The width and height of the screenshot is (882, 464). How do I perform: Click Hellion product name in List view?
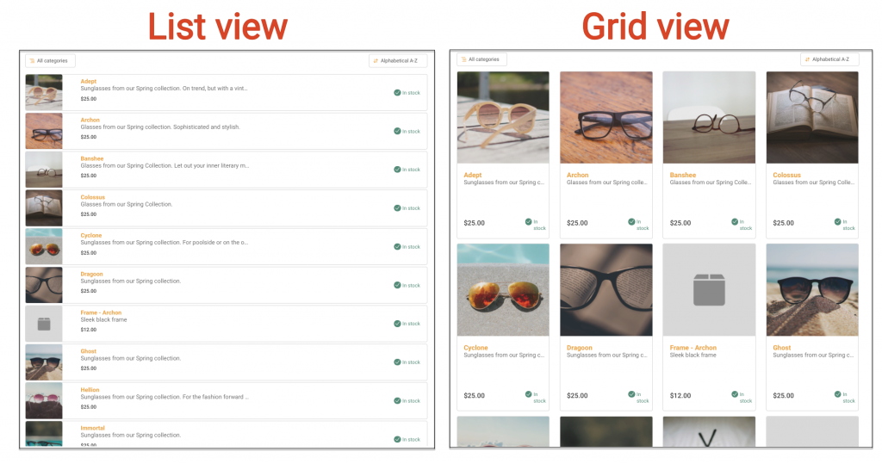pyautogui.click(x=90, y=390)
